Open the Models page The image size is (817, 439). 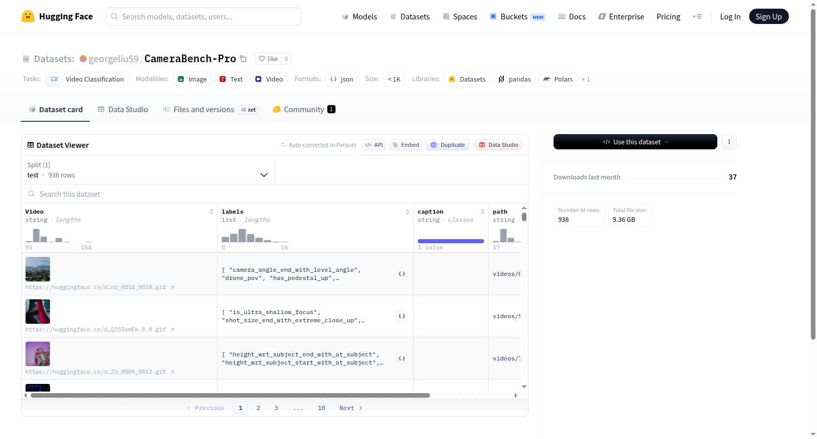click(x=359, y=16)
